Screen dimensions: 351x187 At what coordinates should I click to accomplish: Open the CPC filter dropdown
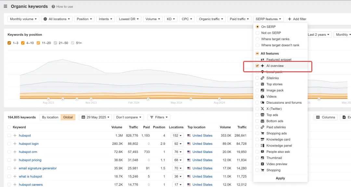coord(187,19)
